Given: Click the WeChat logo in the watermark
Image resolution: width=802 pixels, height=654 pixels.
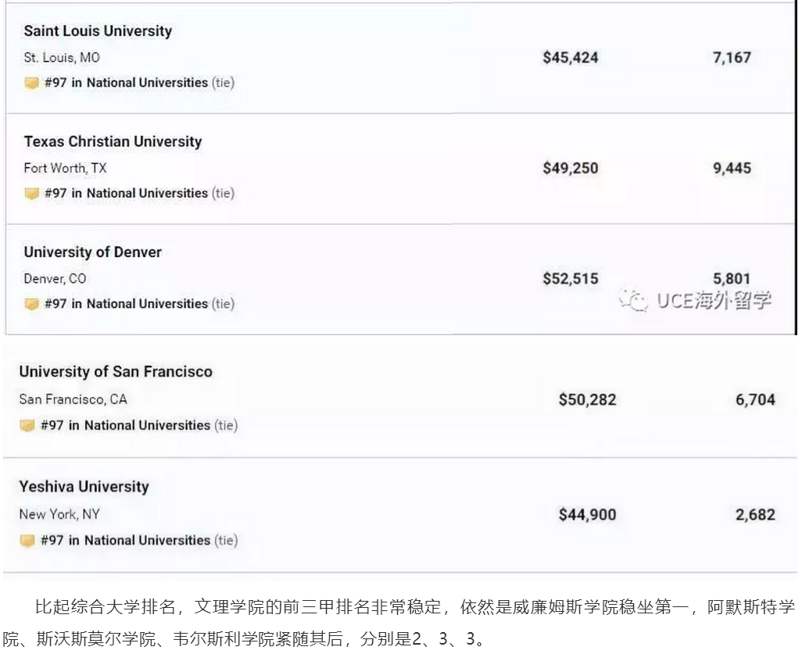Looking at the screenshot, I should tap(634, 301).
